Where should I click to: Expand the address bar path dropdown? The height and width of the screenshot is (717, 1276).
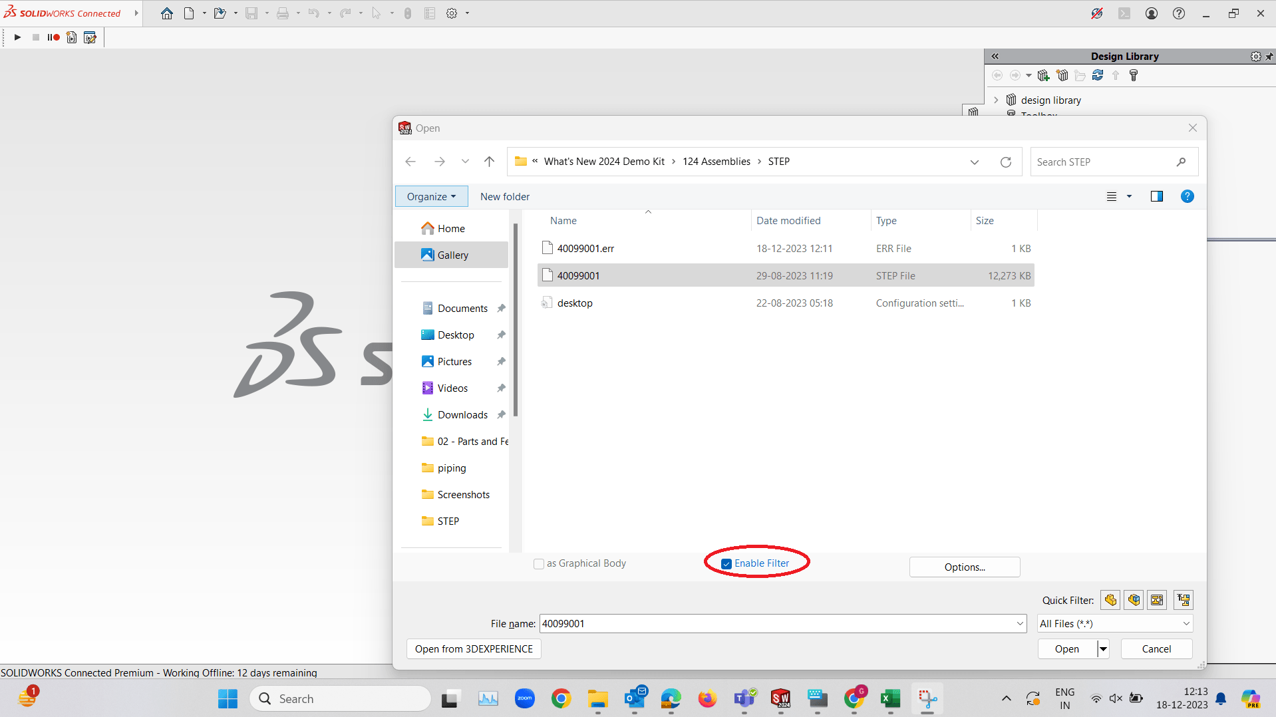[x=975, y=162]
